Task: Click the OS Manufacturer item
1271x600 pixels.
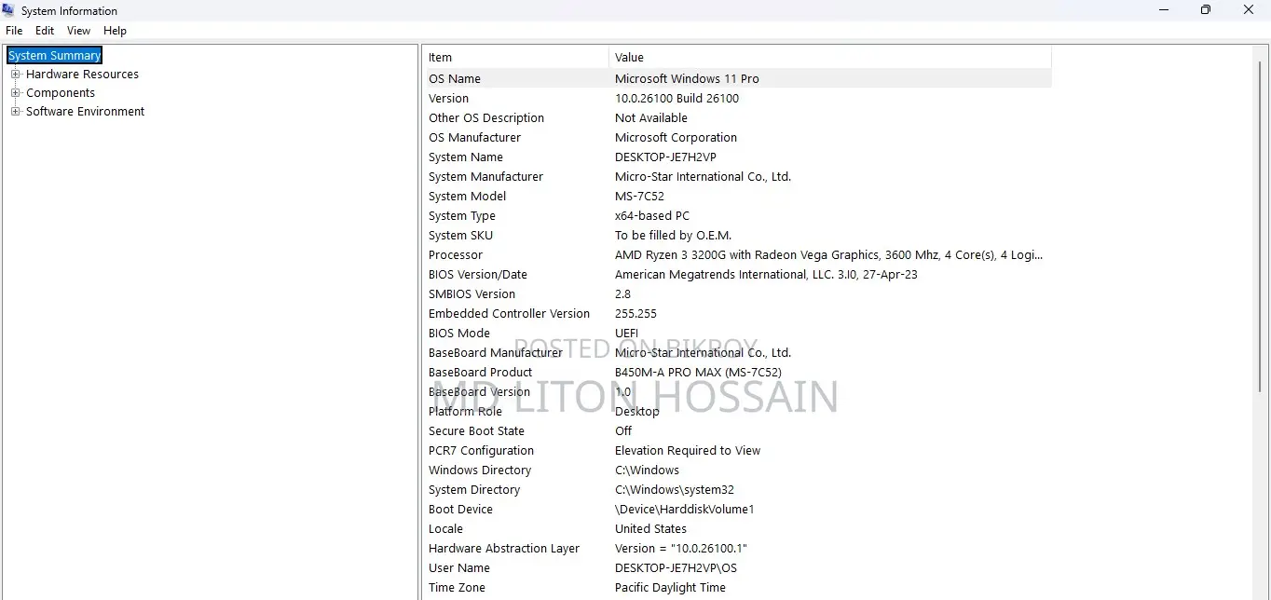Action: click(x=474, y=138)
